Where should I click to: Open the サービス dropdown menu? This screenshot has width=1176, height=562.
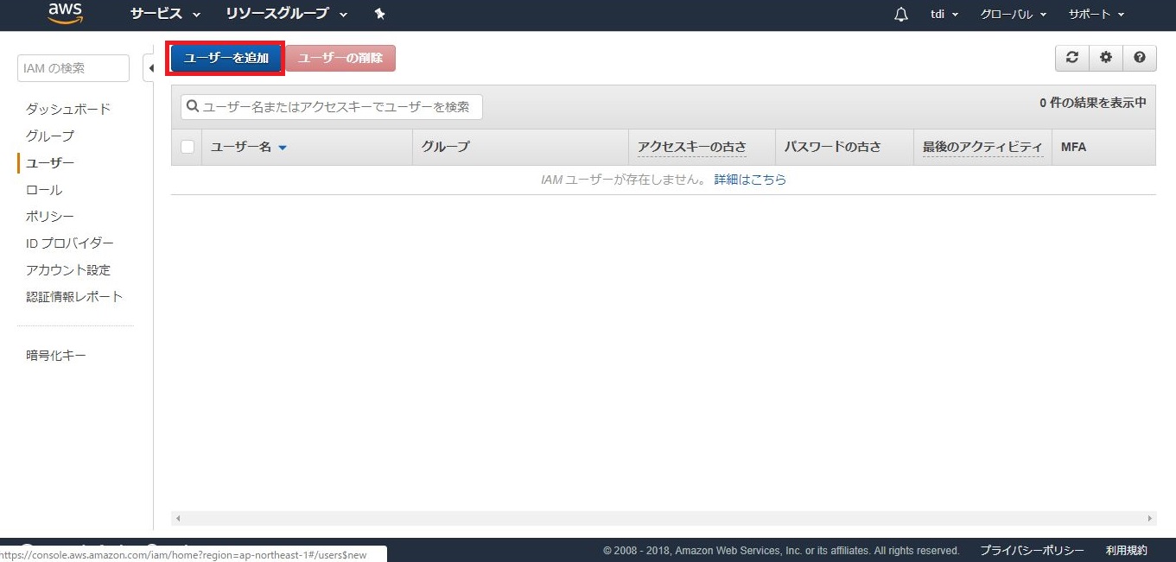(164, 14)
